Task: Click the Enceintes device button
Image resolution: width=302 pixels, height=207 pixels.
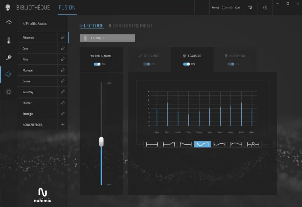Action: (x=107, y=38)
